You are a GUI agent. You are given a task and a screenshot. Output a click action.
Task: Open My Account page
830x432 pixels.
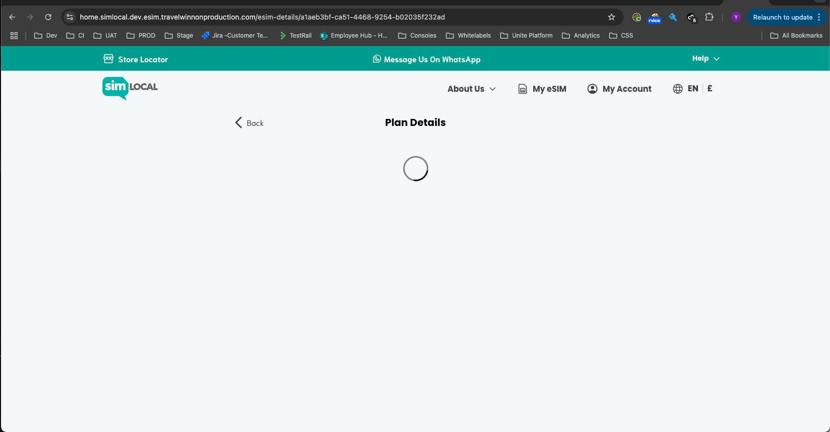(x=619, y=89)
